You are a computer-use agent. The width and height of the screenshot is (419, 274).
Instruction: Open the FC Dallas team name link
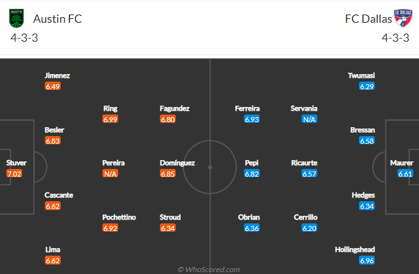(368, 19)
